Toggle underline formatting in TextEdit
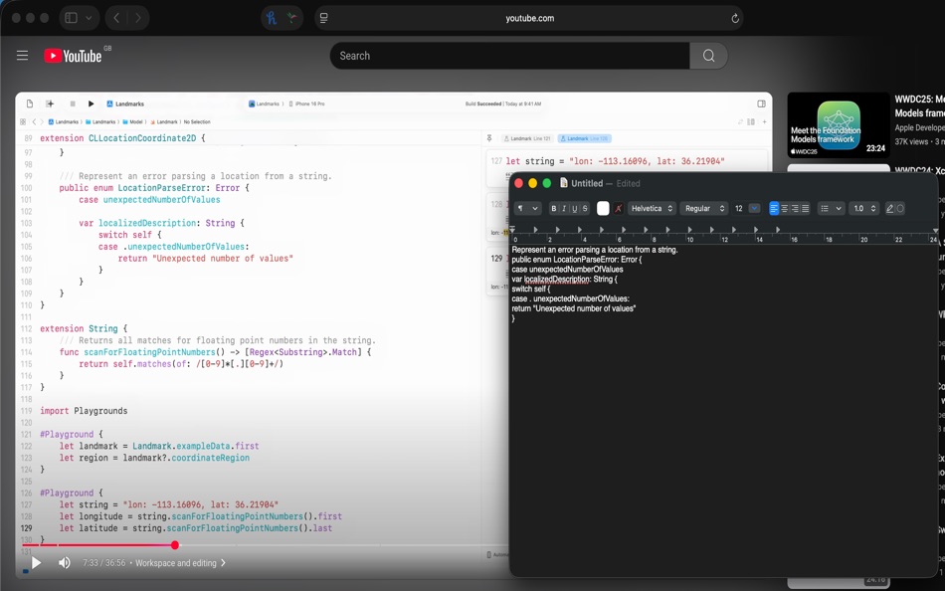945x591 pixels. [576, 209]
